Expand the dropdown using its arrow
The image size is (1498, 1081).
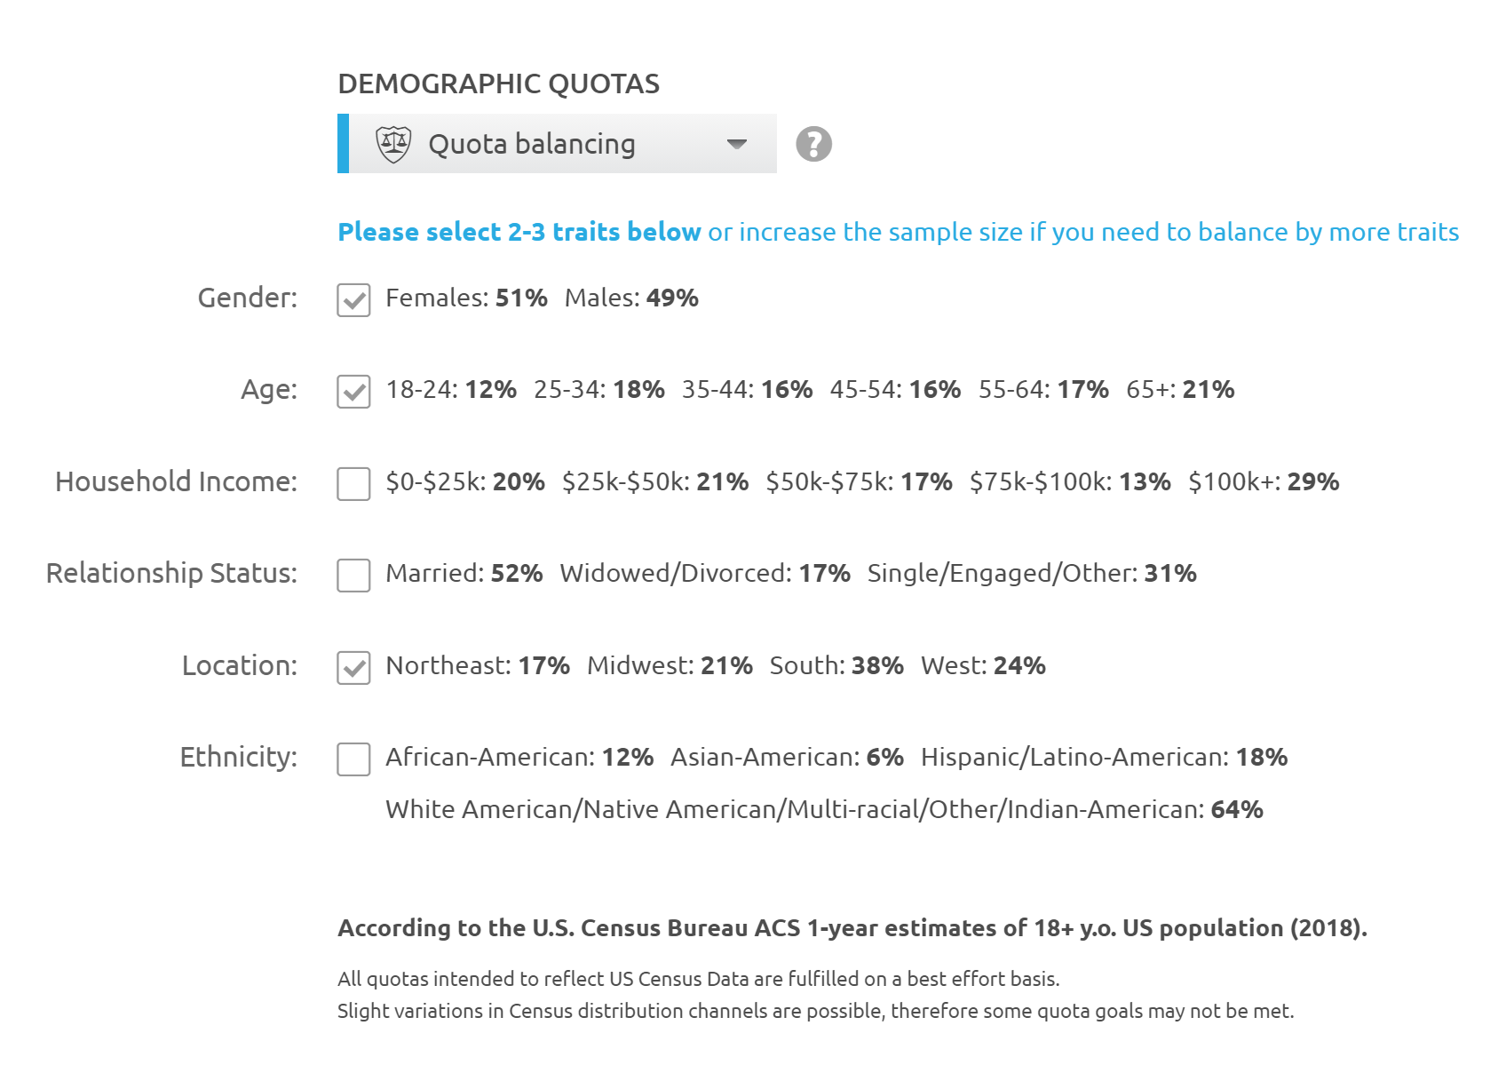(x=736, y=144)
